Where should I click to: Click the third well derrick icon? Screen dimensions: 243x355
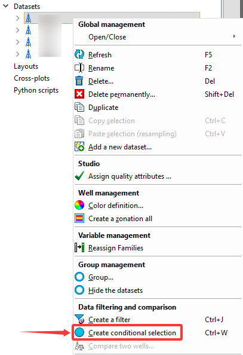[28, 42]
